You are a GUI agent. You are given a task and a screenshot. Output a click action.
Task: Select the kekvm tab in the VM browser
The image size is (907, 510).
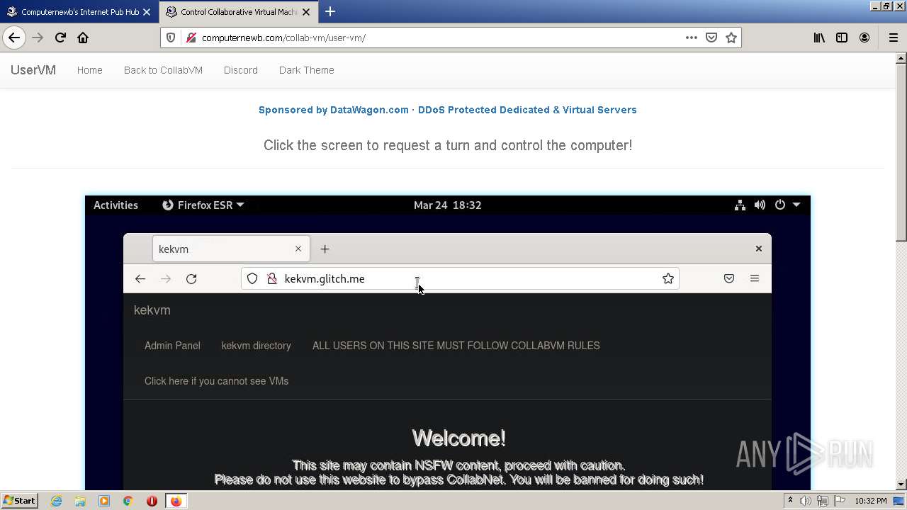(230, 249)
